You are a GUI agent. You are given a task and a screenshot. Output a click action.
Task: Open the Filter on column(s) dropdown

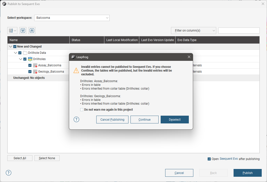(193, 31)
